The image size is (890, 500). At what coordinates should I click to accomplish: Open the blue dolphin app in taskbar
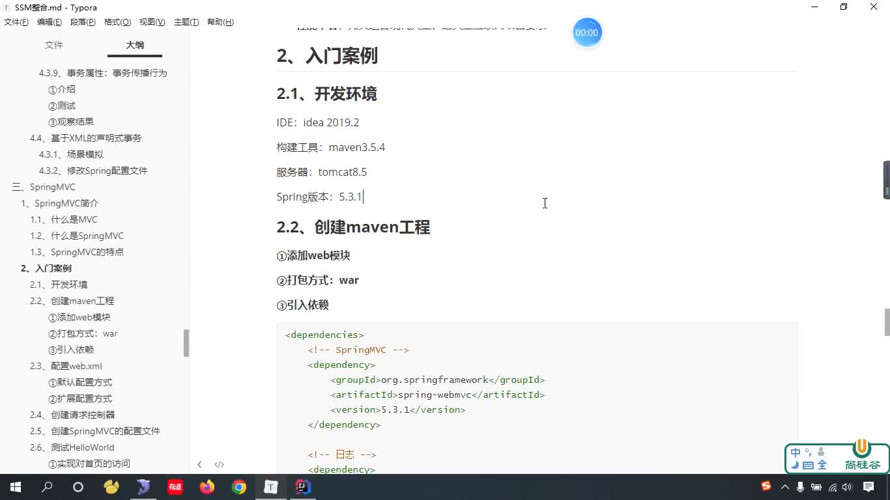(143, 487)
